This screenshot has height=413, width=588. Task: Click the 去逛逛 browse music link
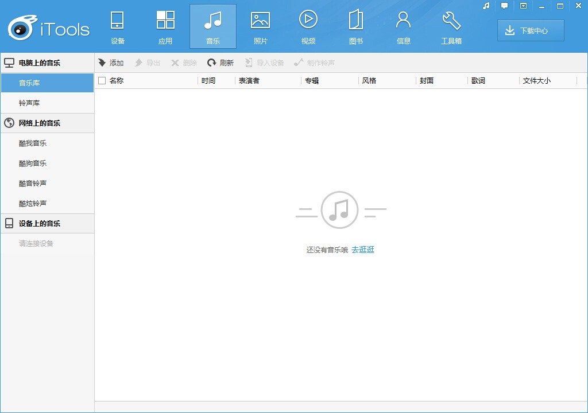pos(364,250)
